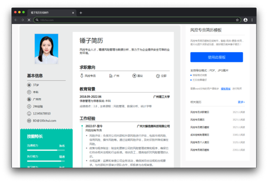Click the address bar showing 100chui.com
Image resolution: width=268 pixels, height=183 pixels.
pos(137,20)
